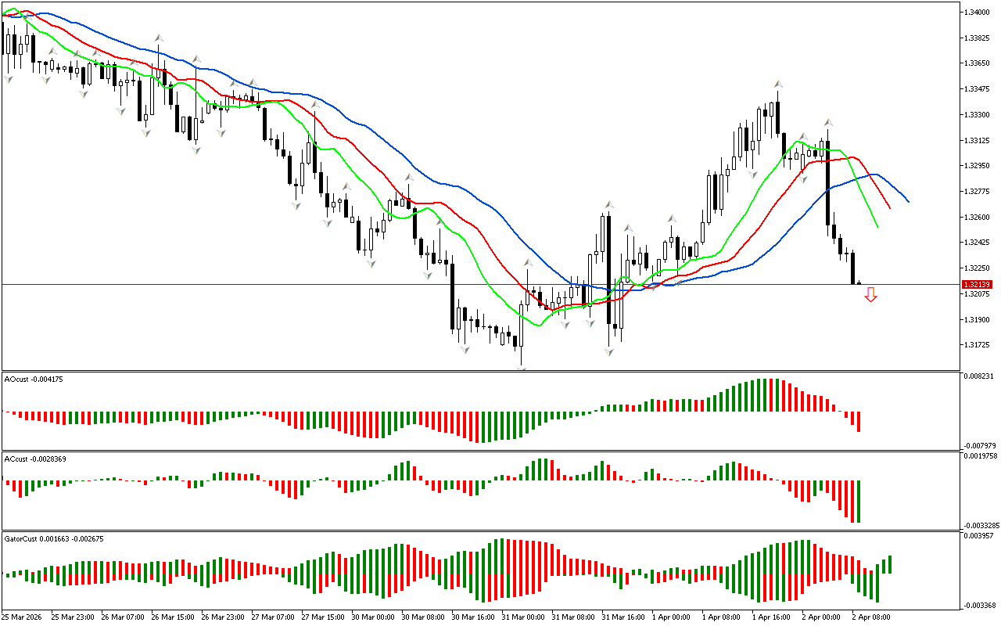Select the rightmost green bar in GatorCust histogram
The image size is (1001, 626).
(890, 564)
